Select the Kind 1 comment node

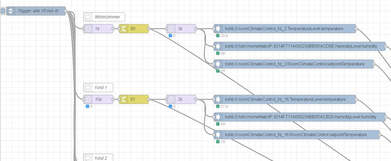click(x=98, y=87)
